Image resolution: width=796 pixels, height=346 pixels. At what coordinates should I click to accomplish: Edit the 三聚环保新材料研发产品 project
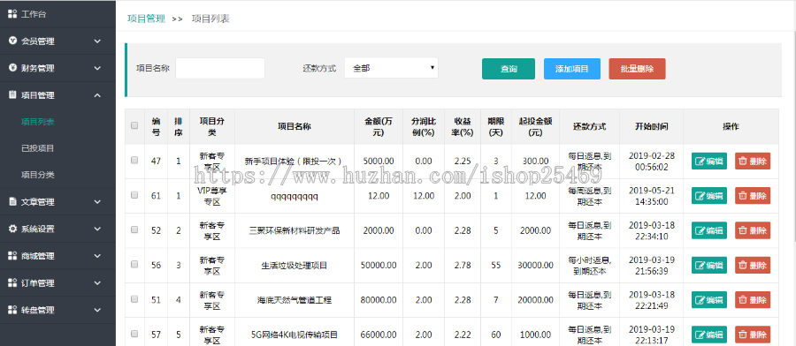(x=709, y=230)
